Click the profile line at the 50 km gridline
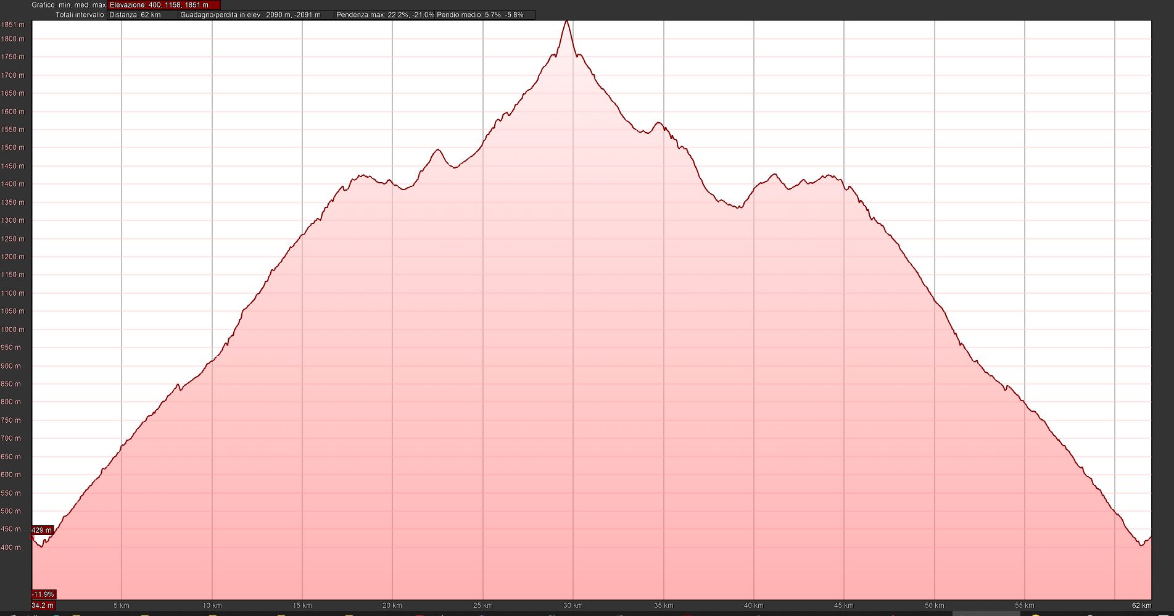 click(x=935, y=301)
